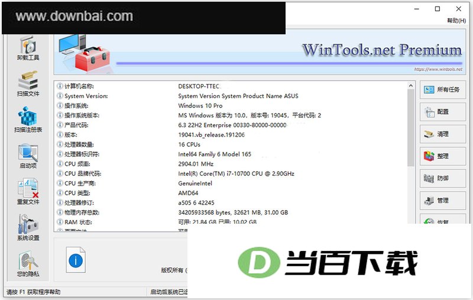Click the info icon beside 操作系统
The height and width of the screenshot is (300, 473).
point(60,106)
